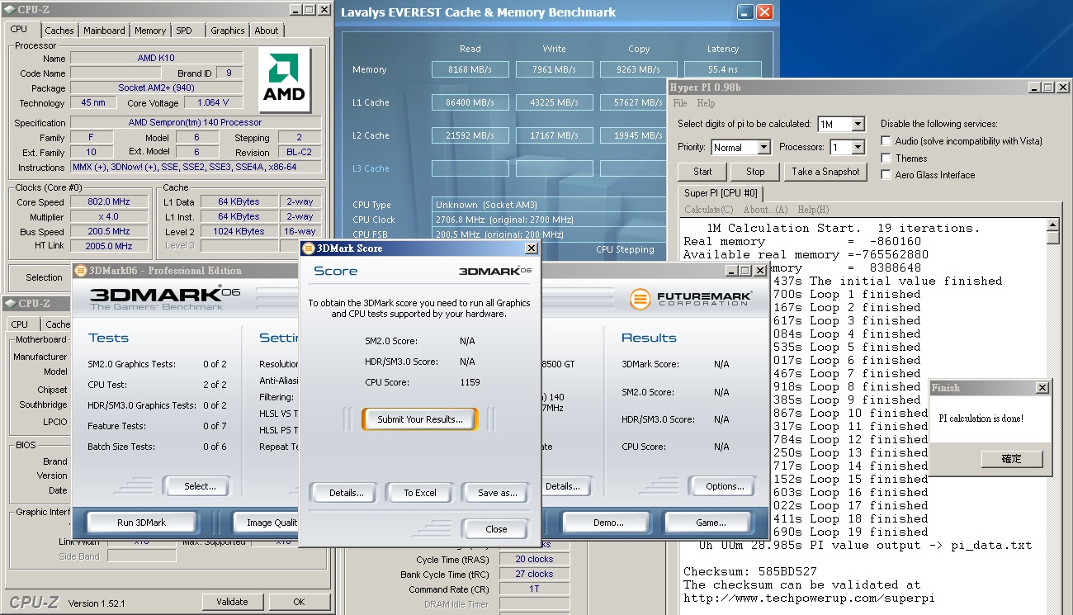
Task: Click Take a Snapshot in Hyper PI
Action: coord(825,172)
